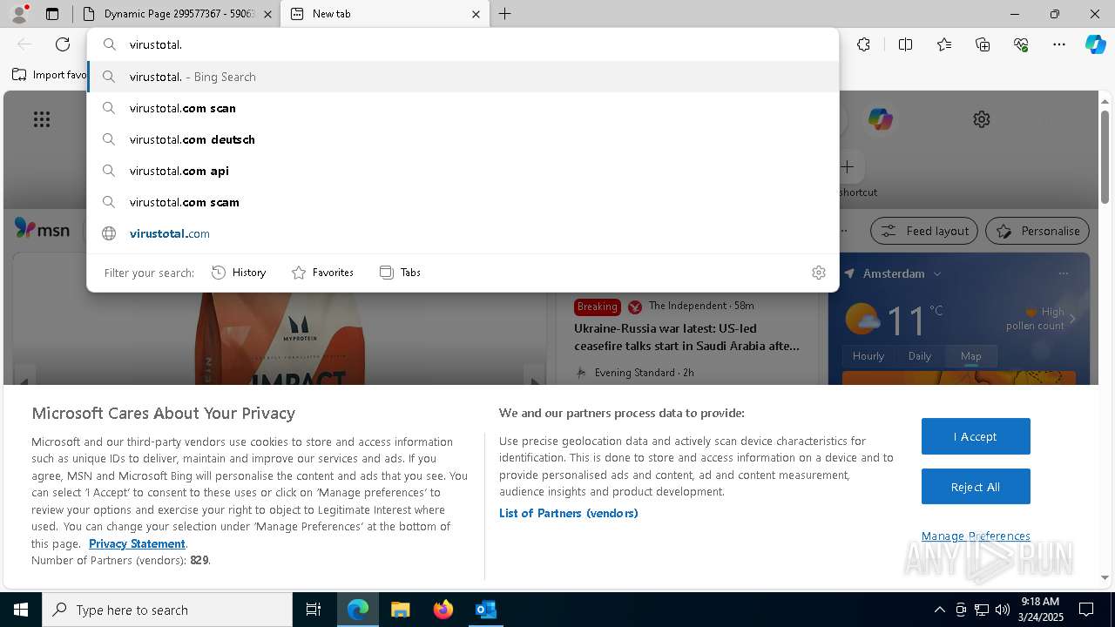
Task: Open Microsoft Edge from taskbar
Action: click(x=358, y=610)
